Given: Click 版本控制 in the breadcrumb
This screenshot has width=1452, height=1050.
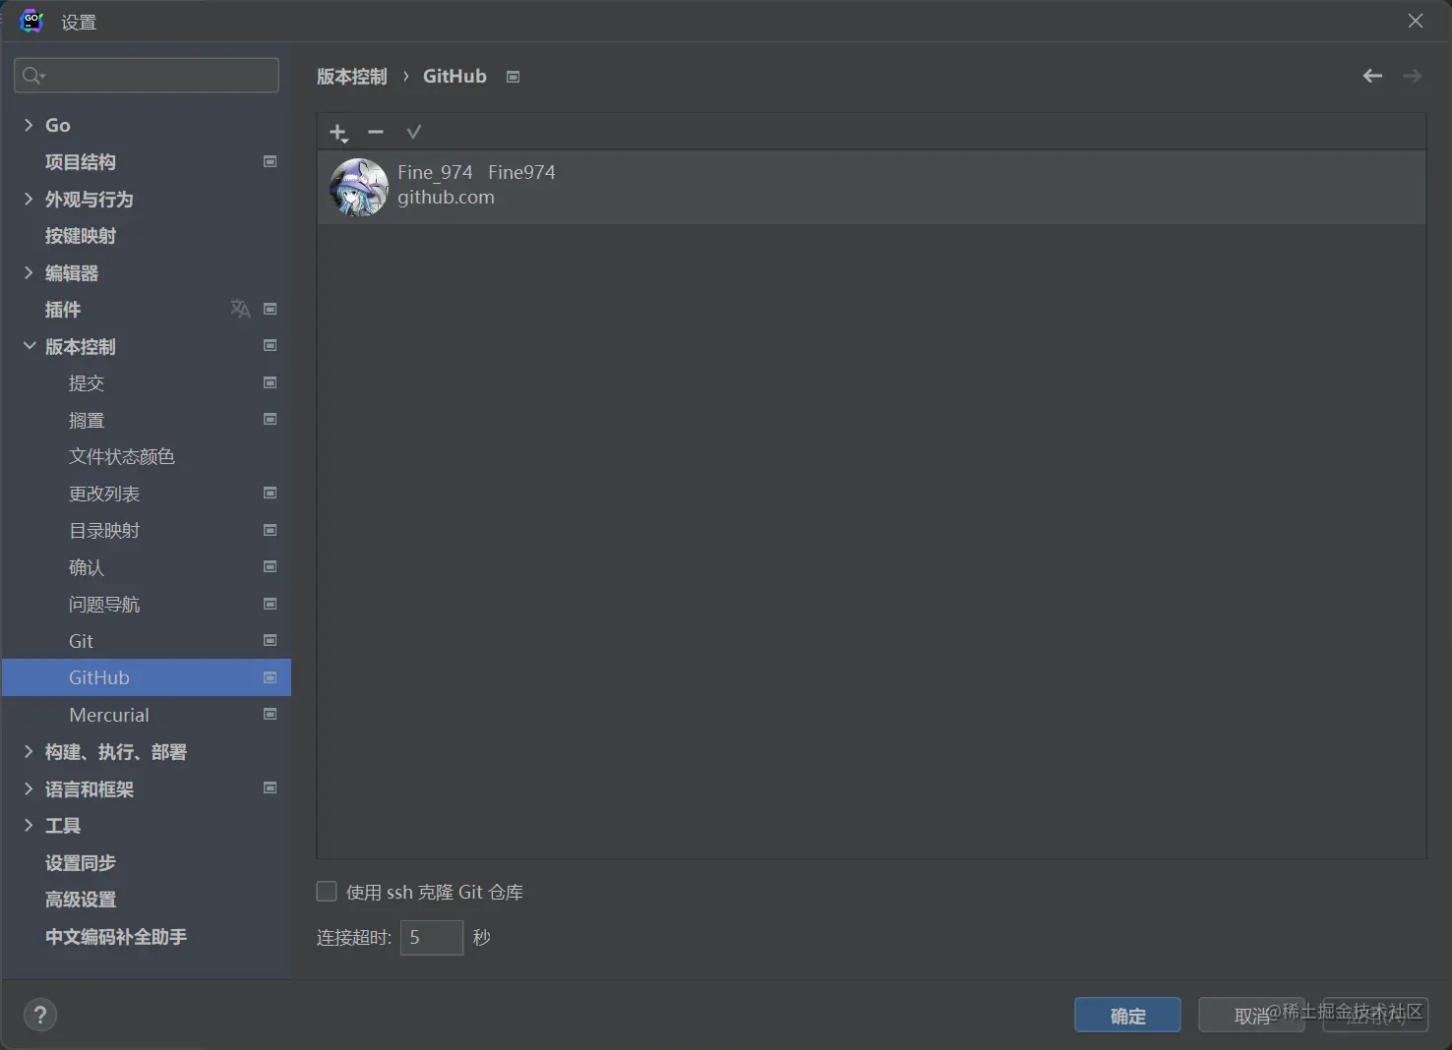Looking at the screenshot, I should 352,77.
